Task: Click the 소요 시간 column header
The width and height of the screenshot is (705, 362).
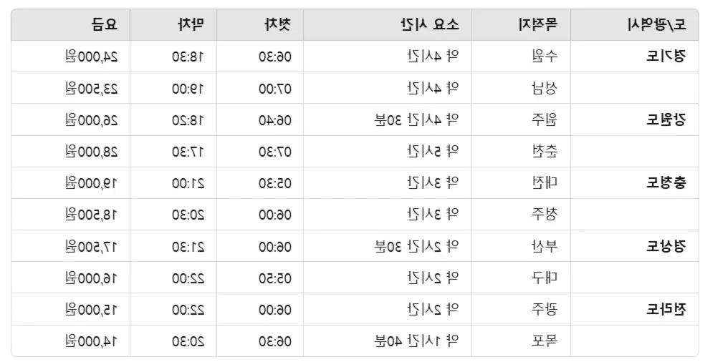Action: (388, 25)
